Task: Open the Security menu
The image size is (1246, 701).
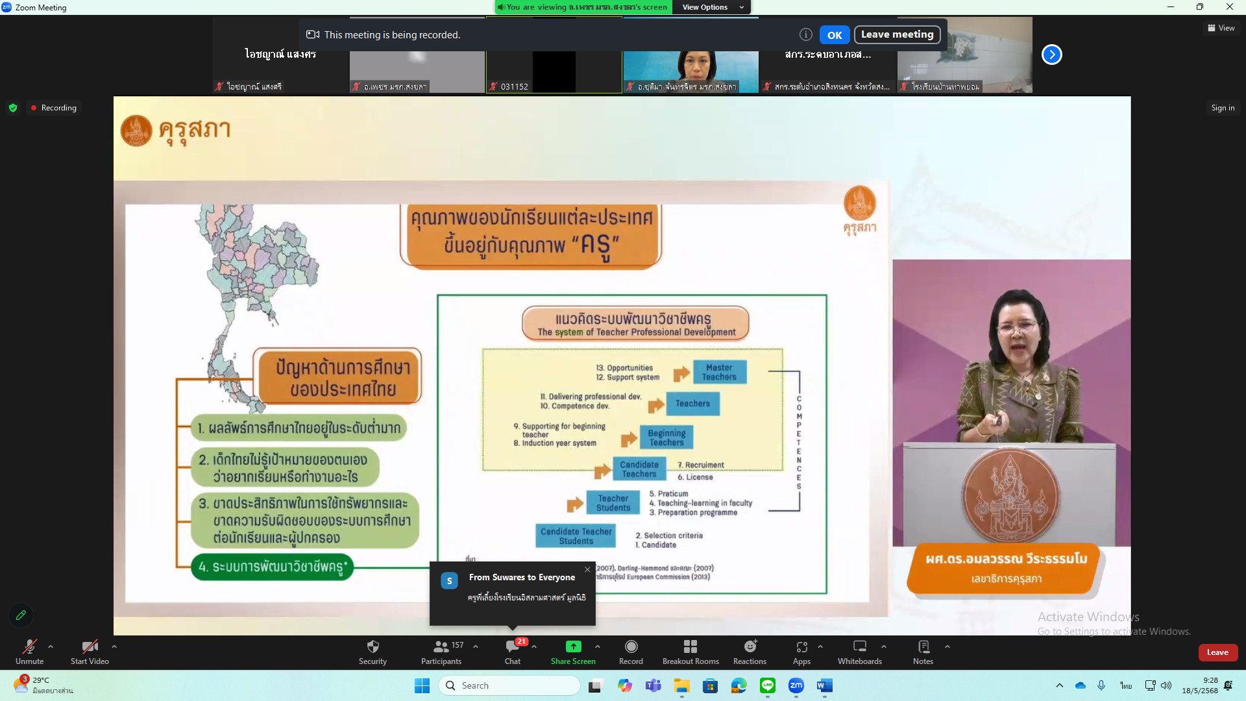Action: coord(373,652)
